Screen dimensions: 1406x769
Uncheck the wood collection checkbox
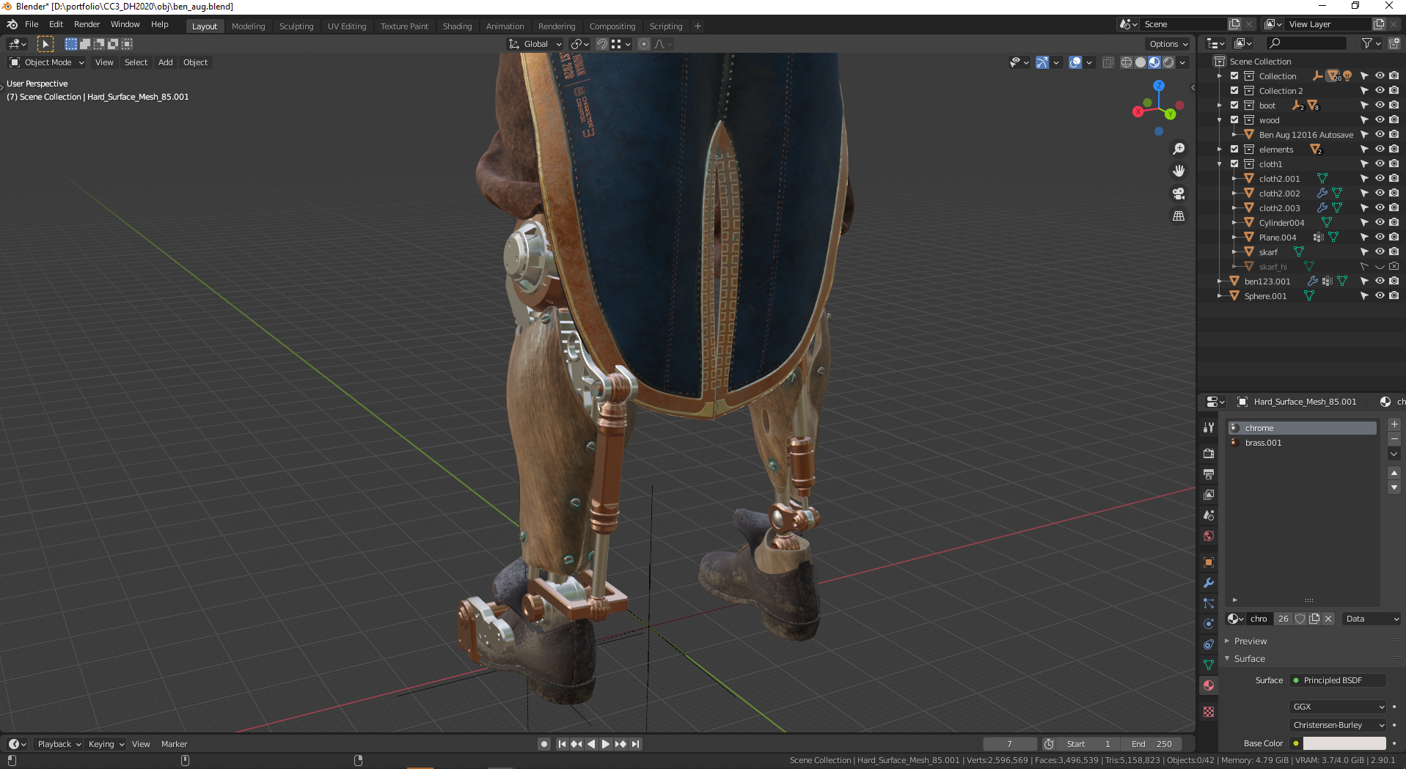(x=1234, y=120)
